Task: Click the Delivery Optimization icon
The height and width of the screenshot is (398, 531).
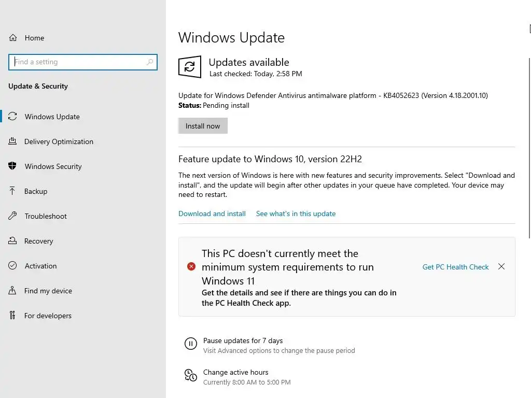Action: tap(13, 141)
